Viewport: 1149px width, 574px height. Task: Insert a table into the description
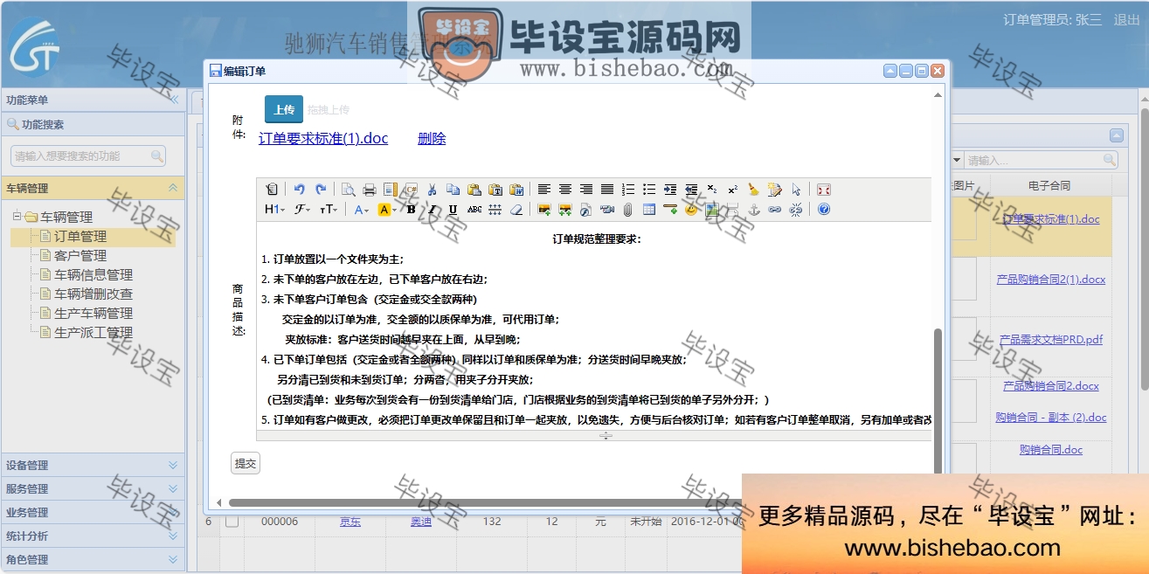(649, 210)
